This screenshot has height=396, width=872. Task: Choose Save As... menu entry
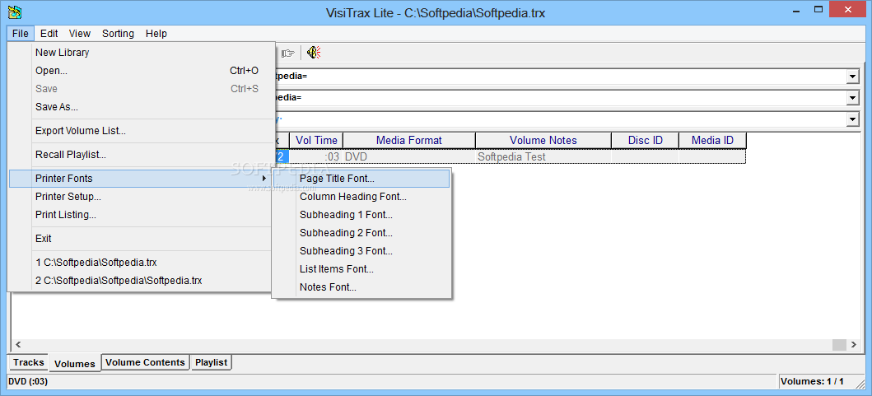point(142,107)
